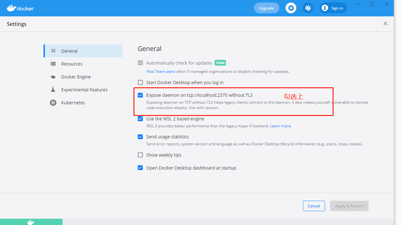
Task: Enable Start Docker Desktop when you log in
Action: [140, 82]
